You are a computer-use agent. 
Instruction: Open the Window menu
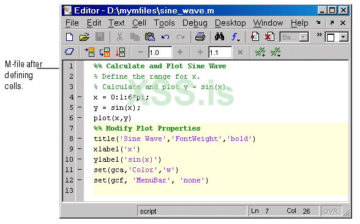point(268,23)
